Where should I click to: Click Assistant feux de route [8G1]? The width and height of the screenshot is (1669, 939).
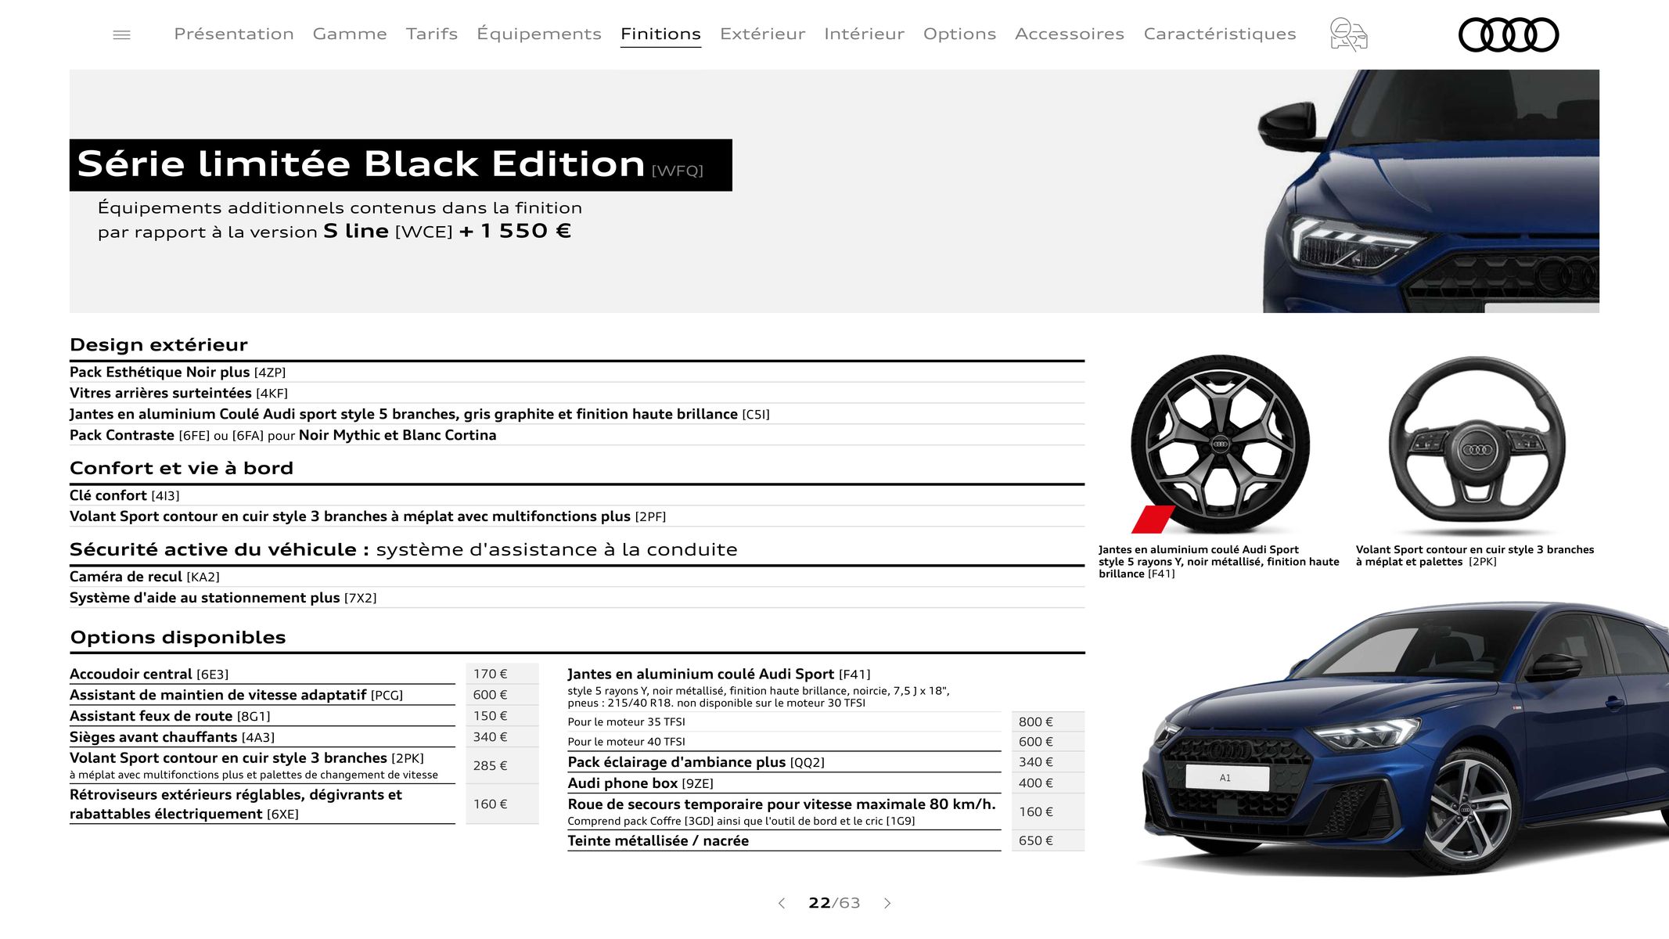pos(262,716)
